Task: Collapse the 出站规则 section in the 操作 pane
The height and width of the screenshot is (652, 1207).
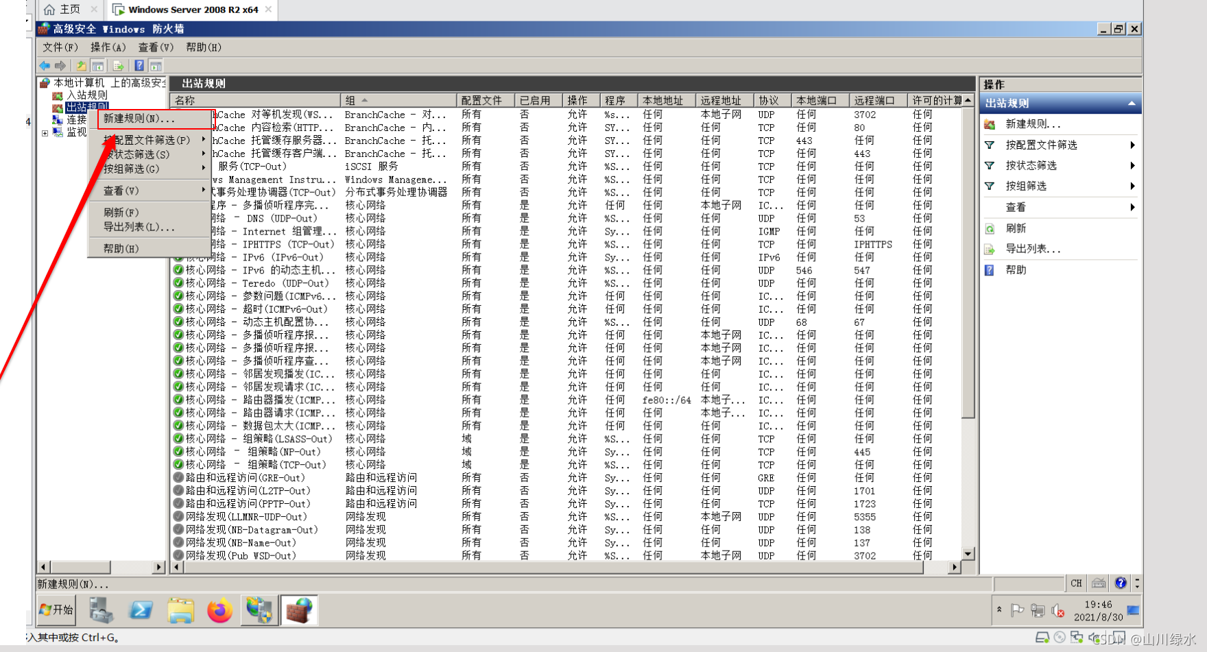Action: pyautogui.click(x=1132, y=104)
